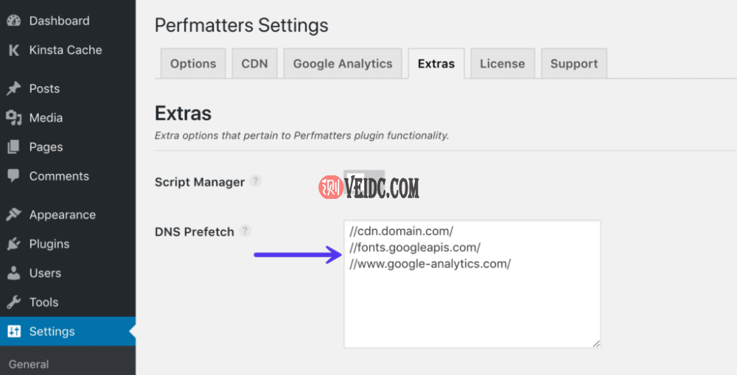Click the Media icon in sidebar
Screen dimensions: 737x375
(x=13, y=118)
